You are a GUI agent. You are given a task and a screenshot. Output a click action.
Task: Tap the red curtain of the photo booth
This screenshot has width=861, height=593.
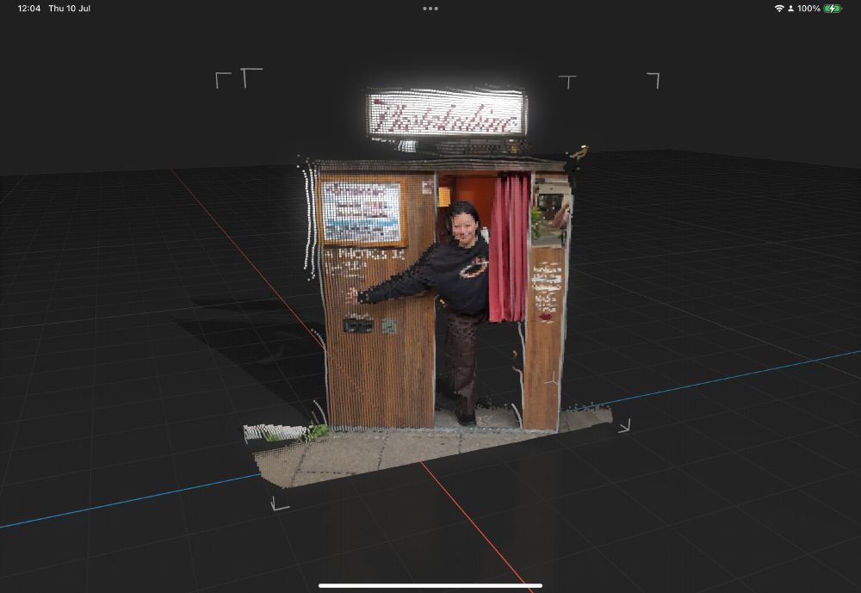(510, 248)
